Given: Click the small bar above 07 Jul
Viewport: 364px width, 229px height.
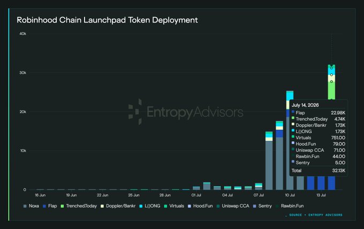Looking at the screenshot, I should pyautogui.click(x=259, y=187).
